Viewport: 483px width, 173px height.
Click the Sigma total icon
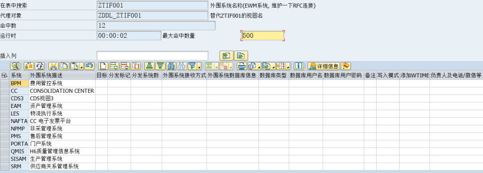tap(209, 66)
